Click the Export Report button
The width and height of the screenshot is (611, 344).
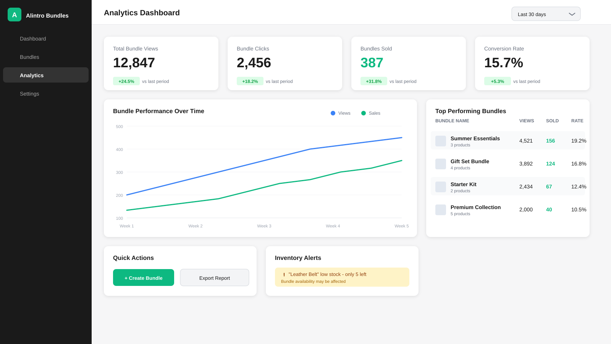pyautogui.click(x=214, y=277)
